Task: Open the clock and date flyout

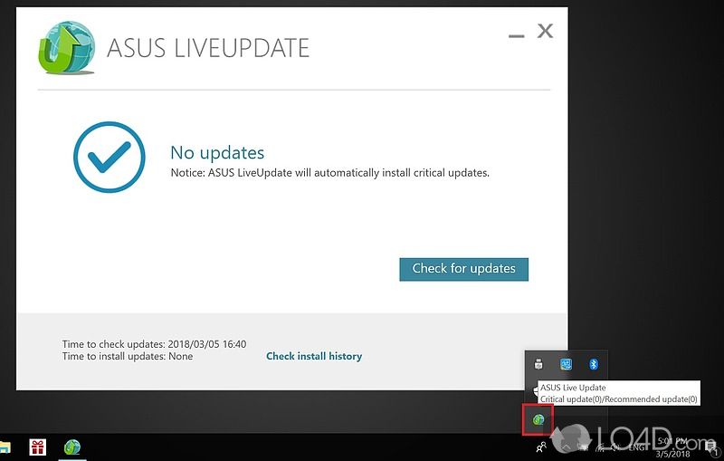Action: pos(672,447)
